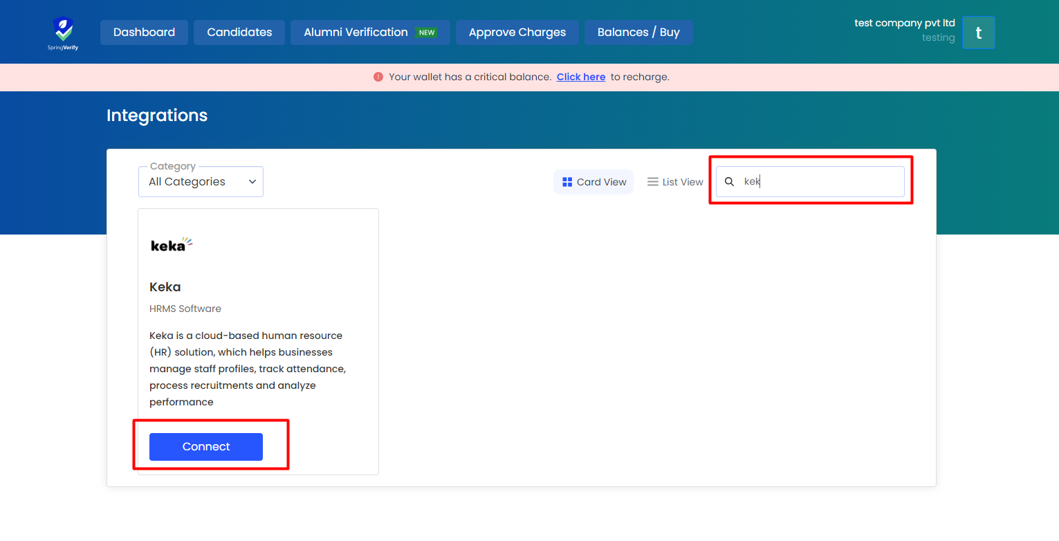Click the test company pvt ltd name

click(x=904, y=23)
